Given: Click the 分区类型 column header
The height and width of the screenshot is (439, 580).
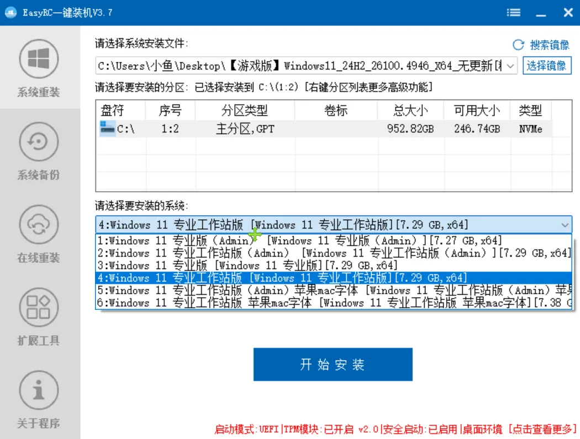Looking at the screenshot, I should click(x=245, y=110).
